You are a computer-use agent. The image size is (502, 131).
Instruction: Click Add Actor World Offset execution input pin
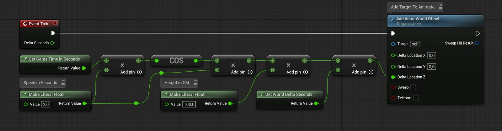coord(393,33)
